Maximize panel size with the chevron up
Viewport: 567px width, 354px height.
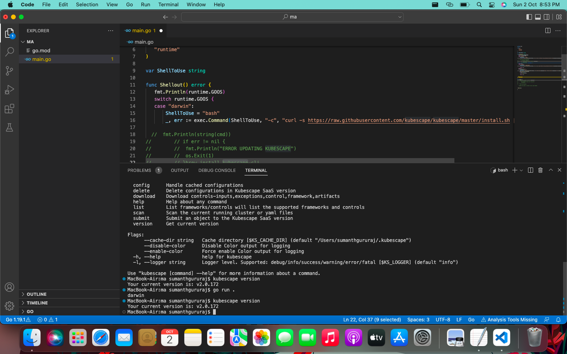pyautogui.click(x=551, y=170)
